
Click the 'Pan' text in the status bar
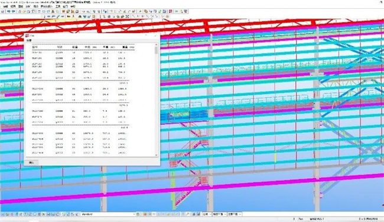coord(301,219)
